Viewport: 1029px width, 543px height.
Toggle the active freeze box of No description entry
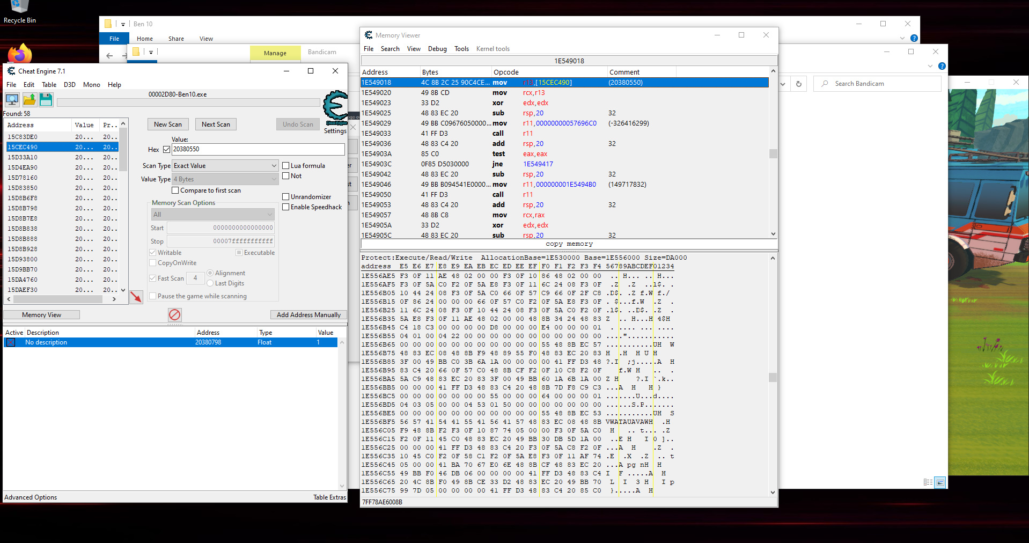pyautogui.click(x=10, y=342)
